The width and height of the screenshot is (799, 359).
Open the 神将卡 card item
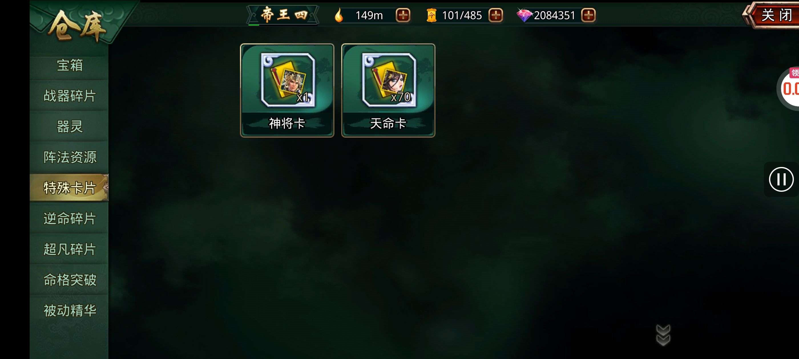(287, 90)
